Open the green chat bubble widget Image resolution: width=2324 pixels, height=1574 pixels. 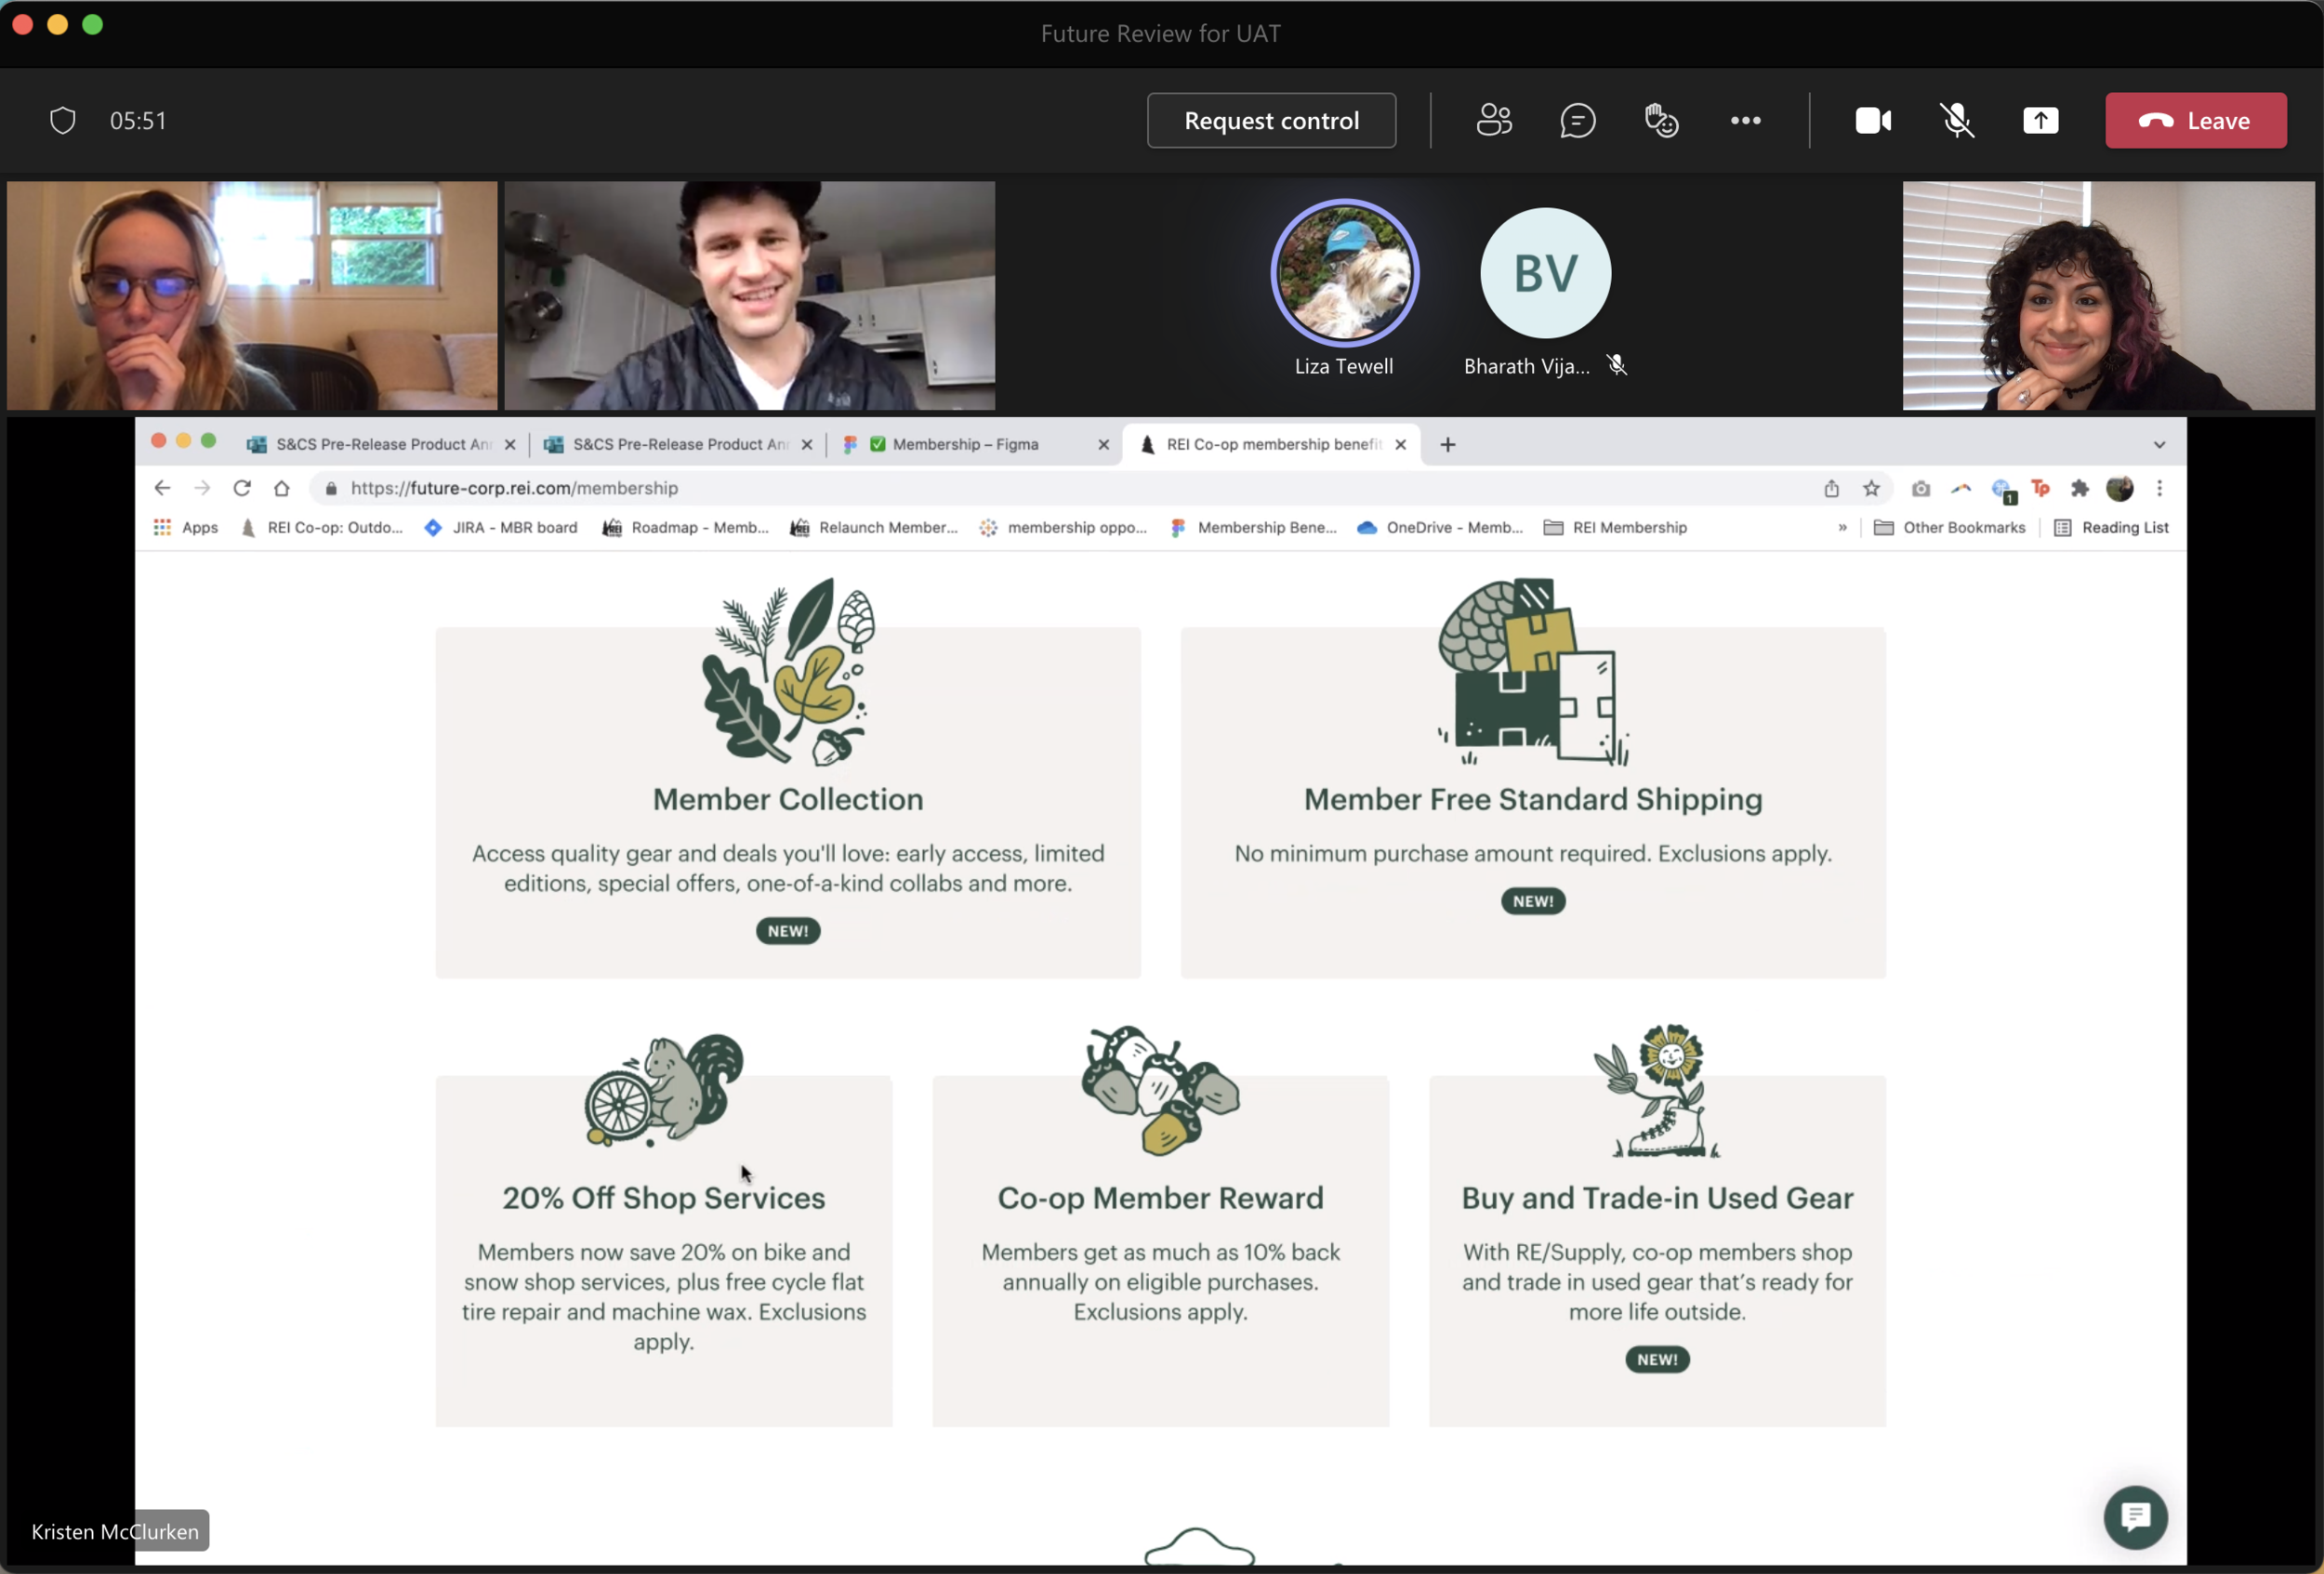2135,1517
